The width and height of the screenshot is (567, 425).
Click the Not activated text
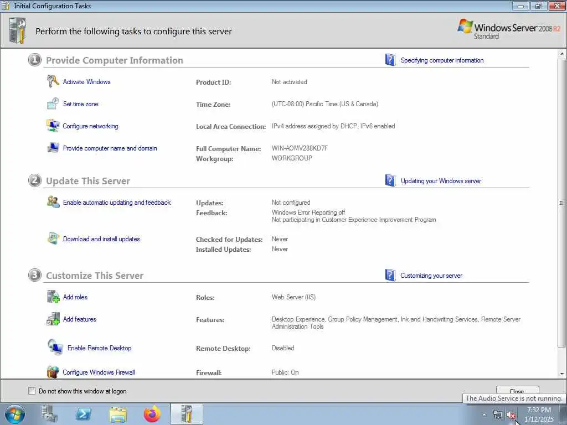coord(289,82)
